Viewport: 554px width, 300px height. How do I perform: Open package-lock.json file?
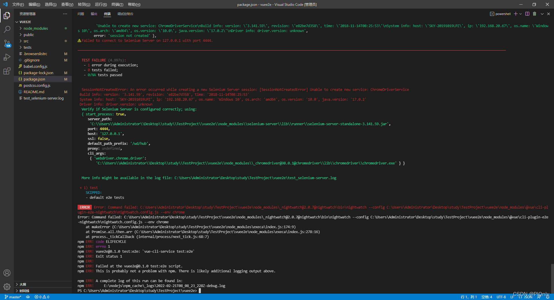43,73
